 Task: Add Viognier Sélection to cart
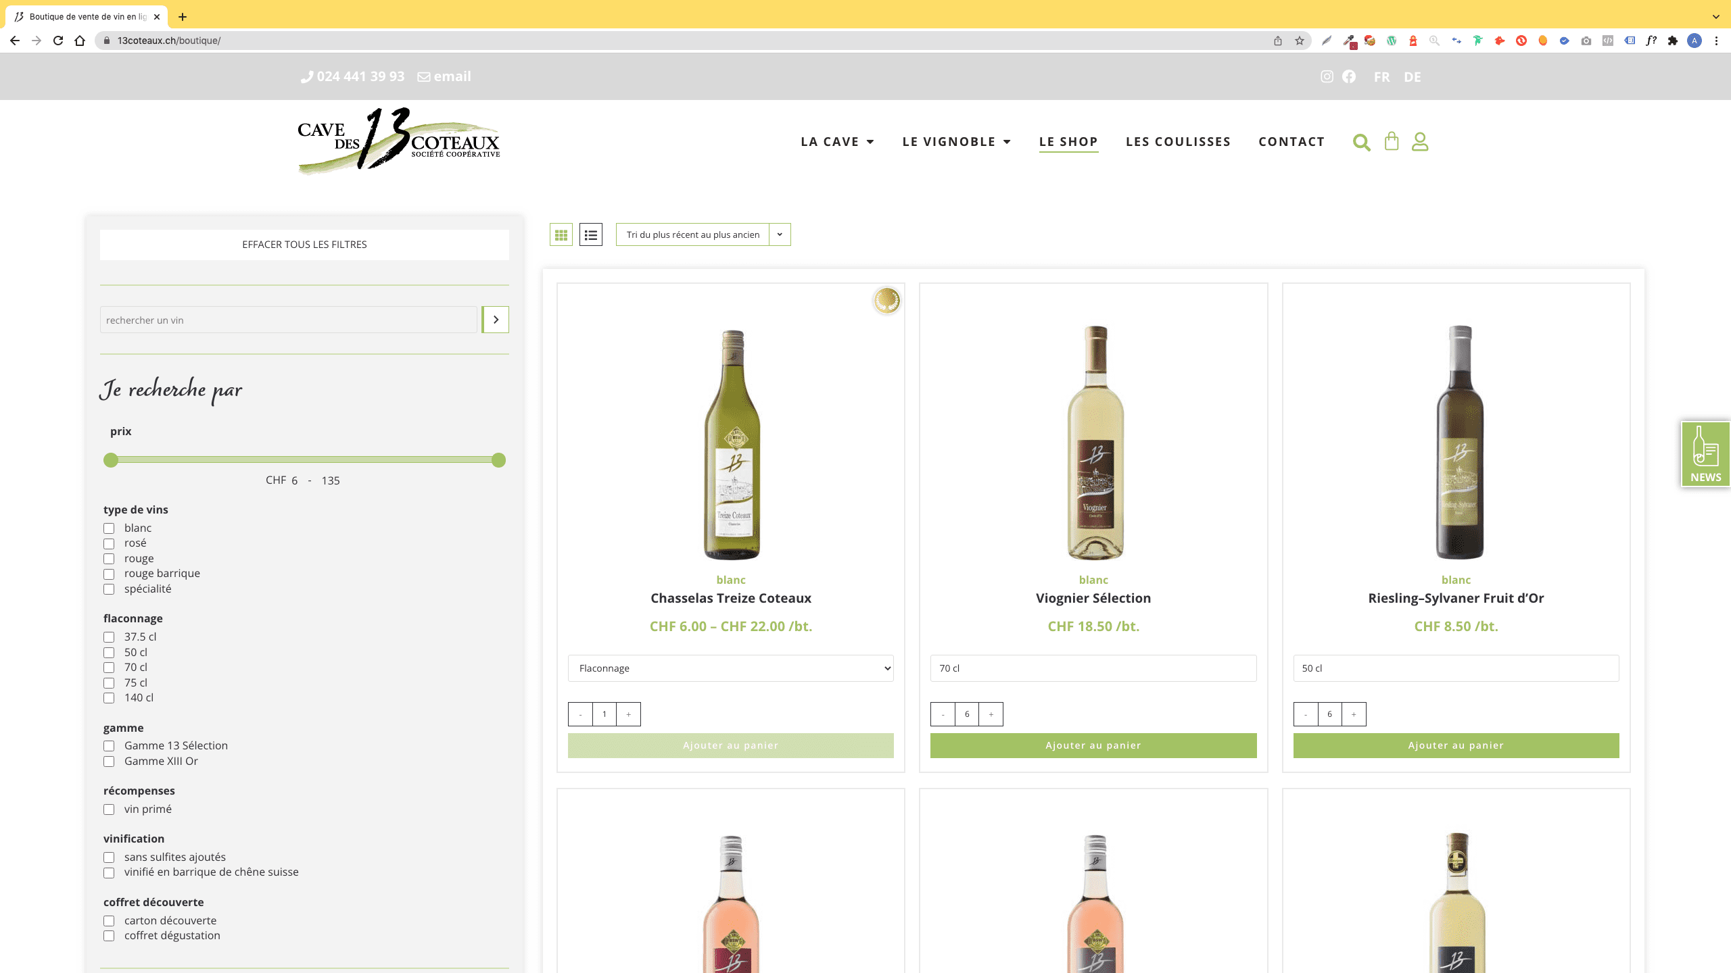(x=1093, y=745)
